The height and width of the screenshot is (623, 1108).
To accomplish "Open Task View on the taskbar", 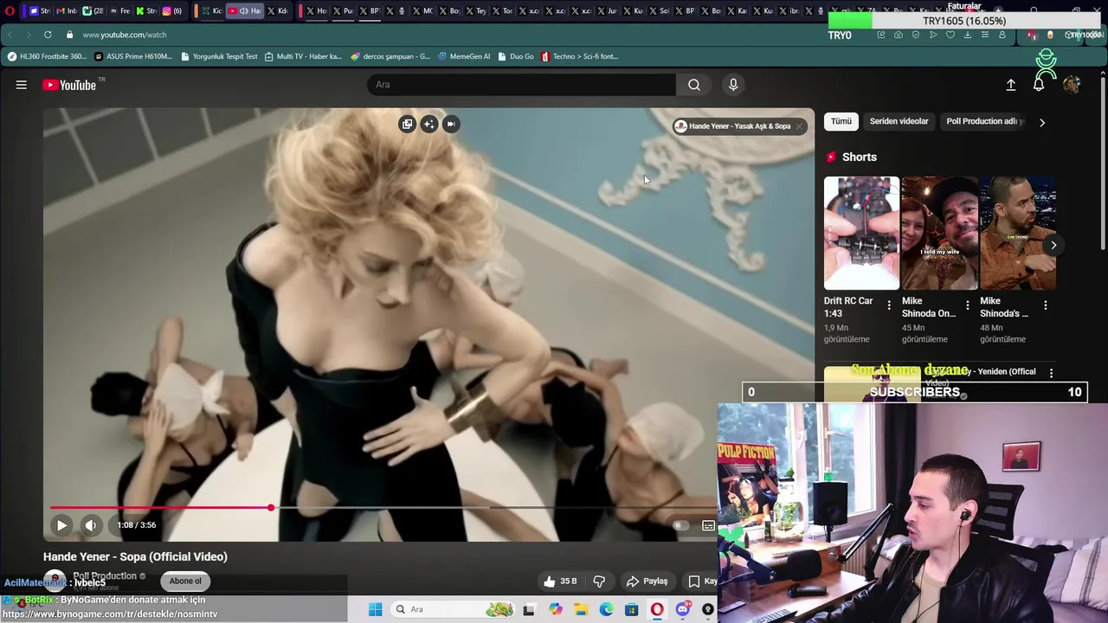I will click(529, 609).
